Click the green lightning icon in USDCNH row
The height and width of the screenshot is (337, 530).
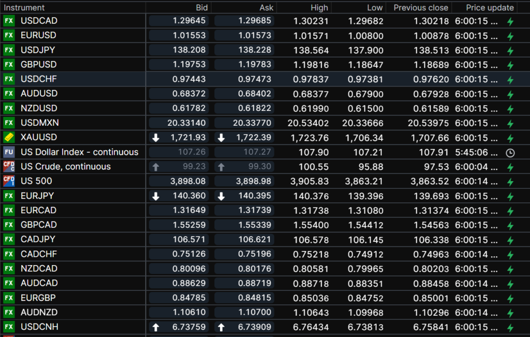510,328
